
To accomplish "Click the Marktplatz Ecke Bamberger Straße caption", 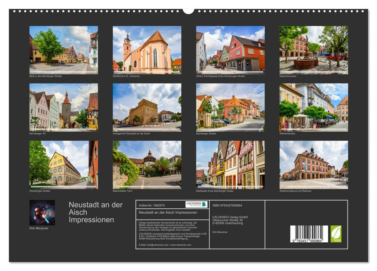I will tap(214, 191).
